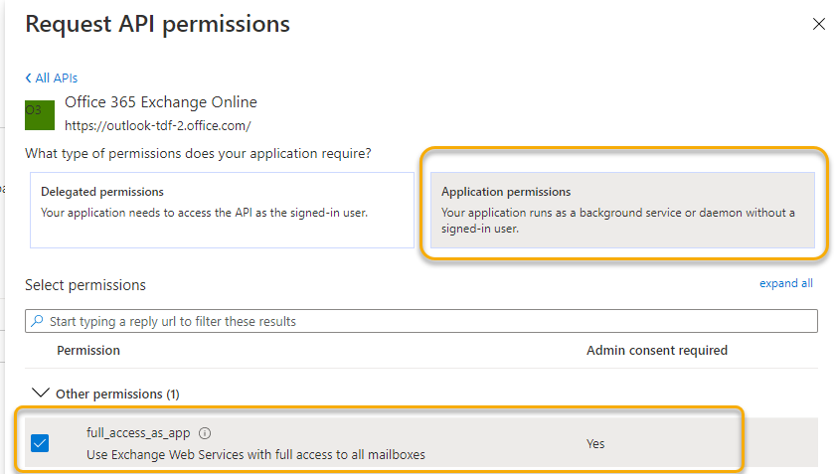835x474 pixels.
Task: Collapse the Other permissions group chevron
Action: [x=40, y=394]
